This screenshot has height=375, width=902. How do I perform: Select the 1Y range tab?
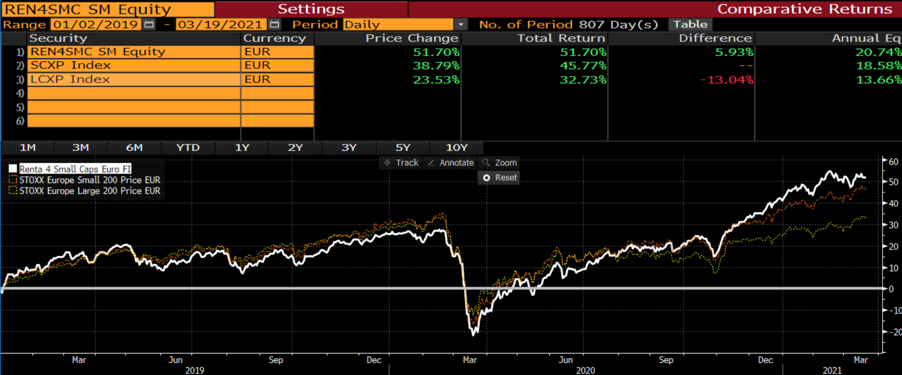click(x=242, y=148)
